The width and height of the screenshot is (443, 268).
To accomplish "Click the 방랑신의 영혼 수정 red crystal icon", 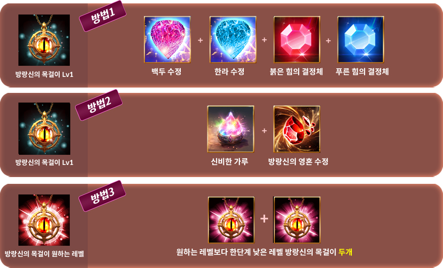I will coord(297,129).
